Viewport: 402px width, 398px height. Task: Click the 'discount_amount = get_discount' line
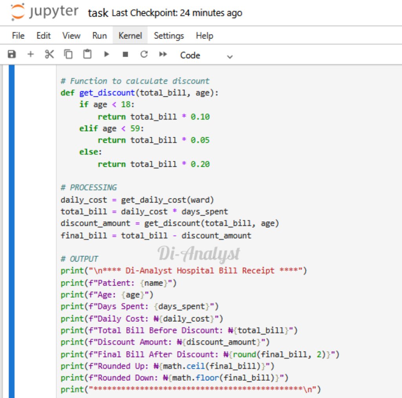coord(170,223)
